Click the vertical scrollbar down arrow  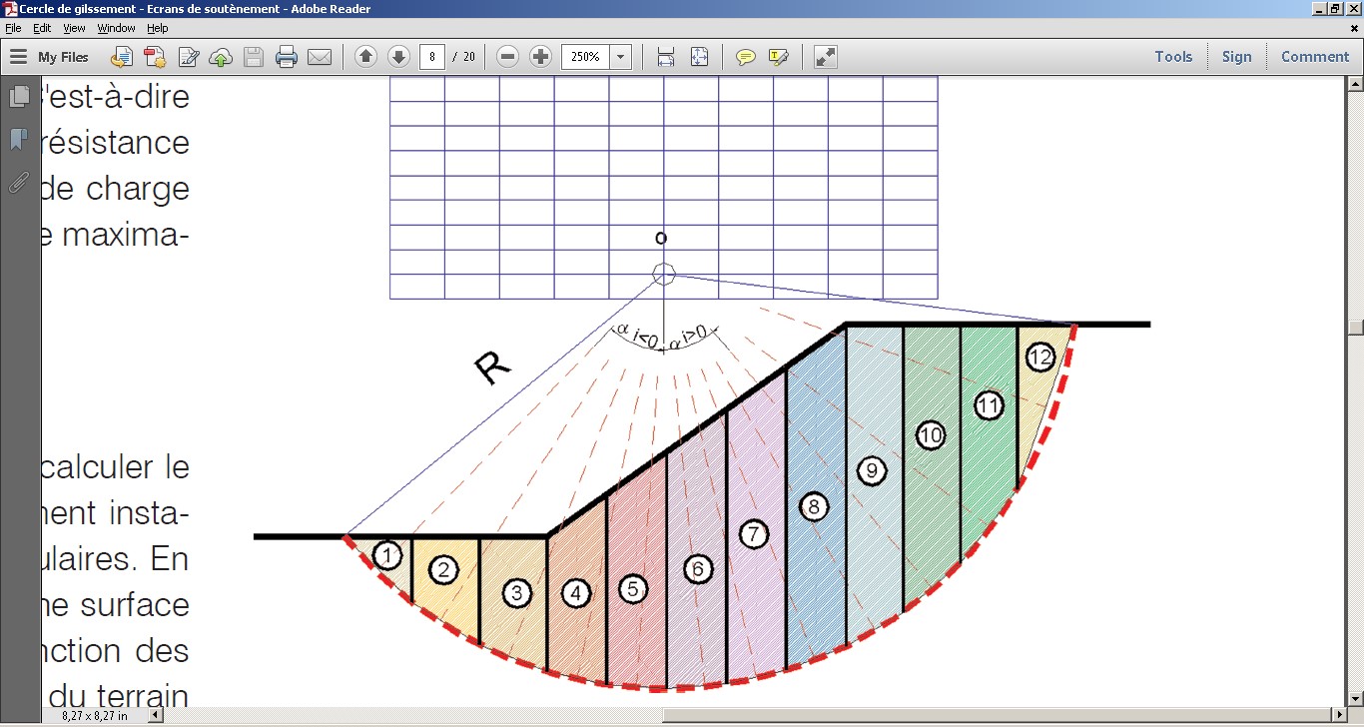pos(1356,699)
